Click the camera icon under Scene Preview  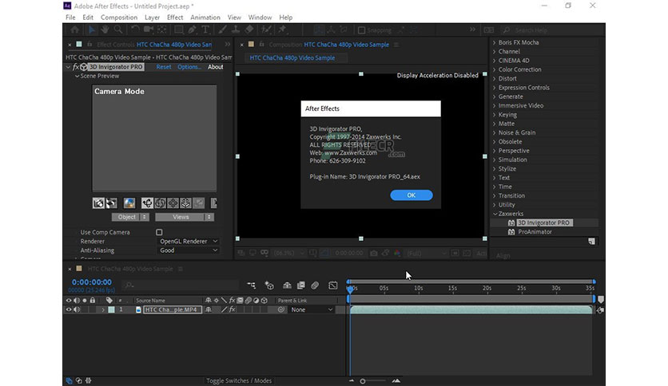click(98, 203)
